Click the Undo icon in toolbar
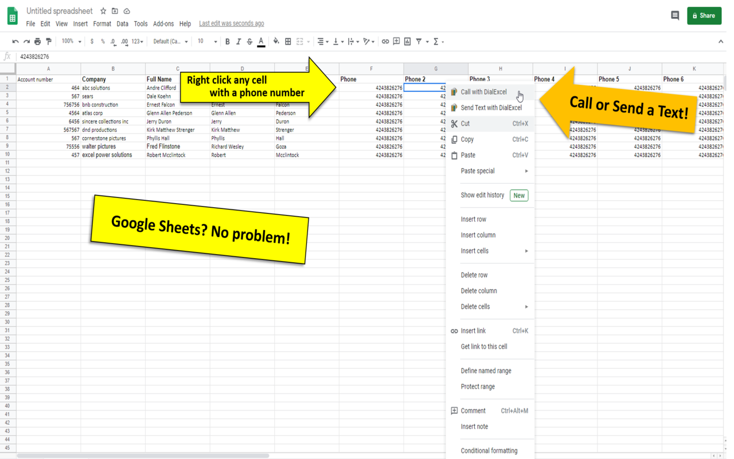This screenshot has width=734, height=459. [15, 41]
